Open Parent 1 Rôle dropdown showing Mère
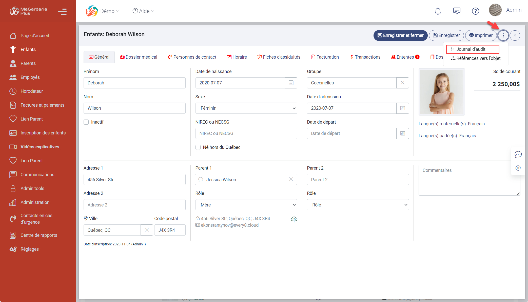Viewport: 528px width, 302px height. pyautogui.click(x=246, y=205)
